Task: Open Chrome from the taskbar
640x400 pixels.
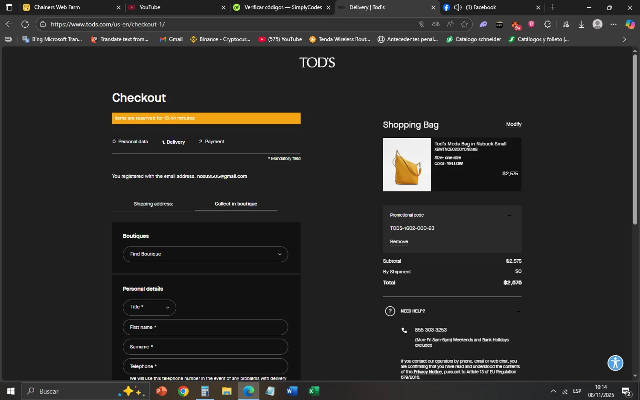Action: 183,391
